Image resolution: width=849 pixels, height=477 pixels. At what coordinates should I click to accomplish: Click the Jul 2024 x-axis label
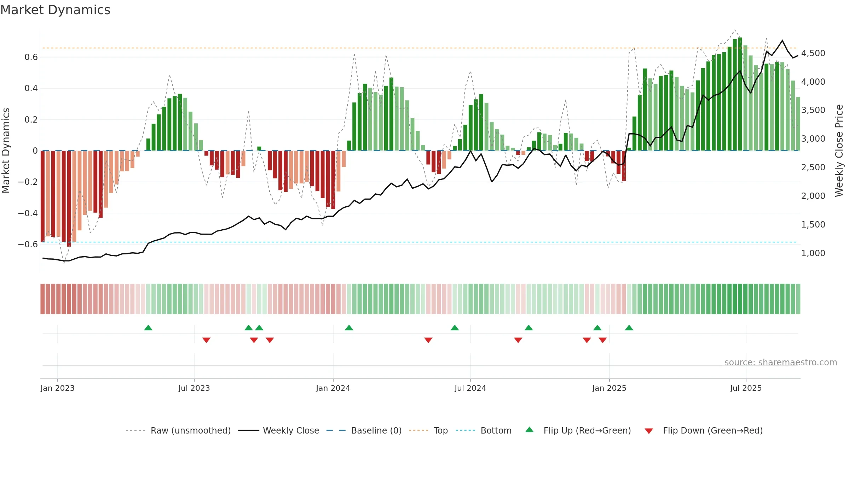[470, 388]
